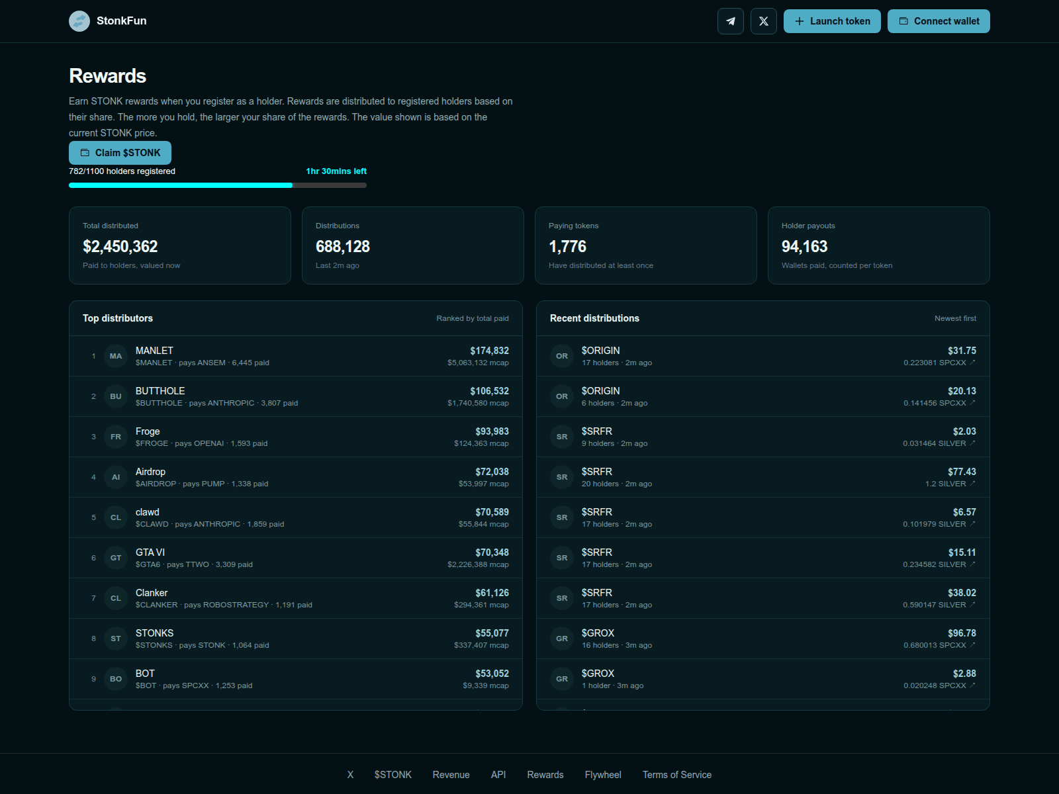Viewport: 1059px width, 794px height.
Task: Click the FR avatar for Froge
Action: pyautogui.click(x=116, y=437)
